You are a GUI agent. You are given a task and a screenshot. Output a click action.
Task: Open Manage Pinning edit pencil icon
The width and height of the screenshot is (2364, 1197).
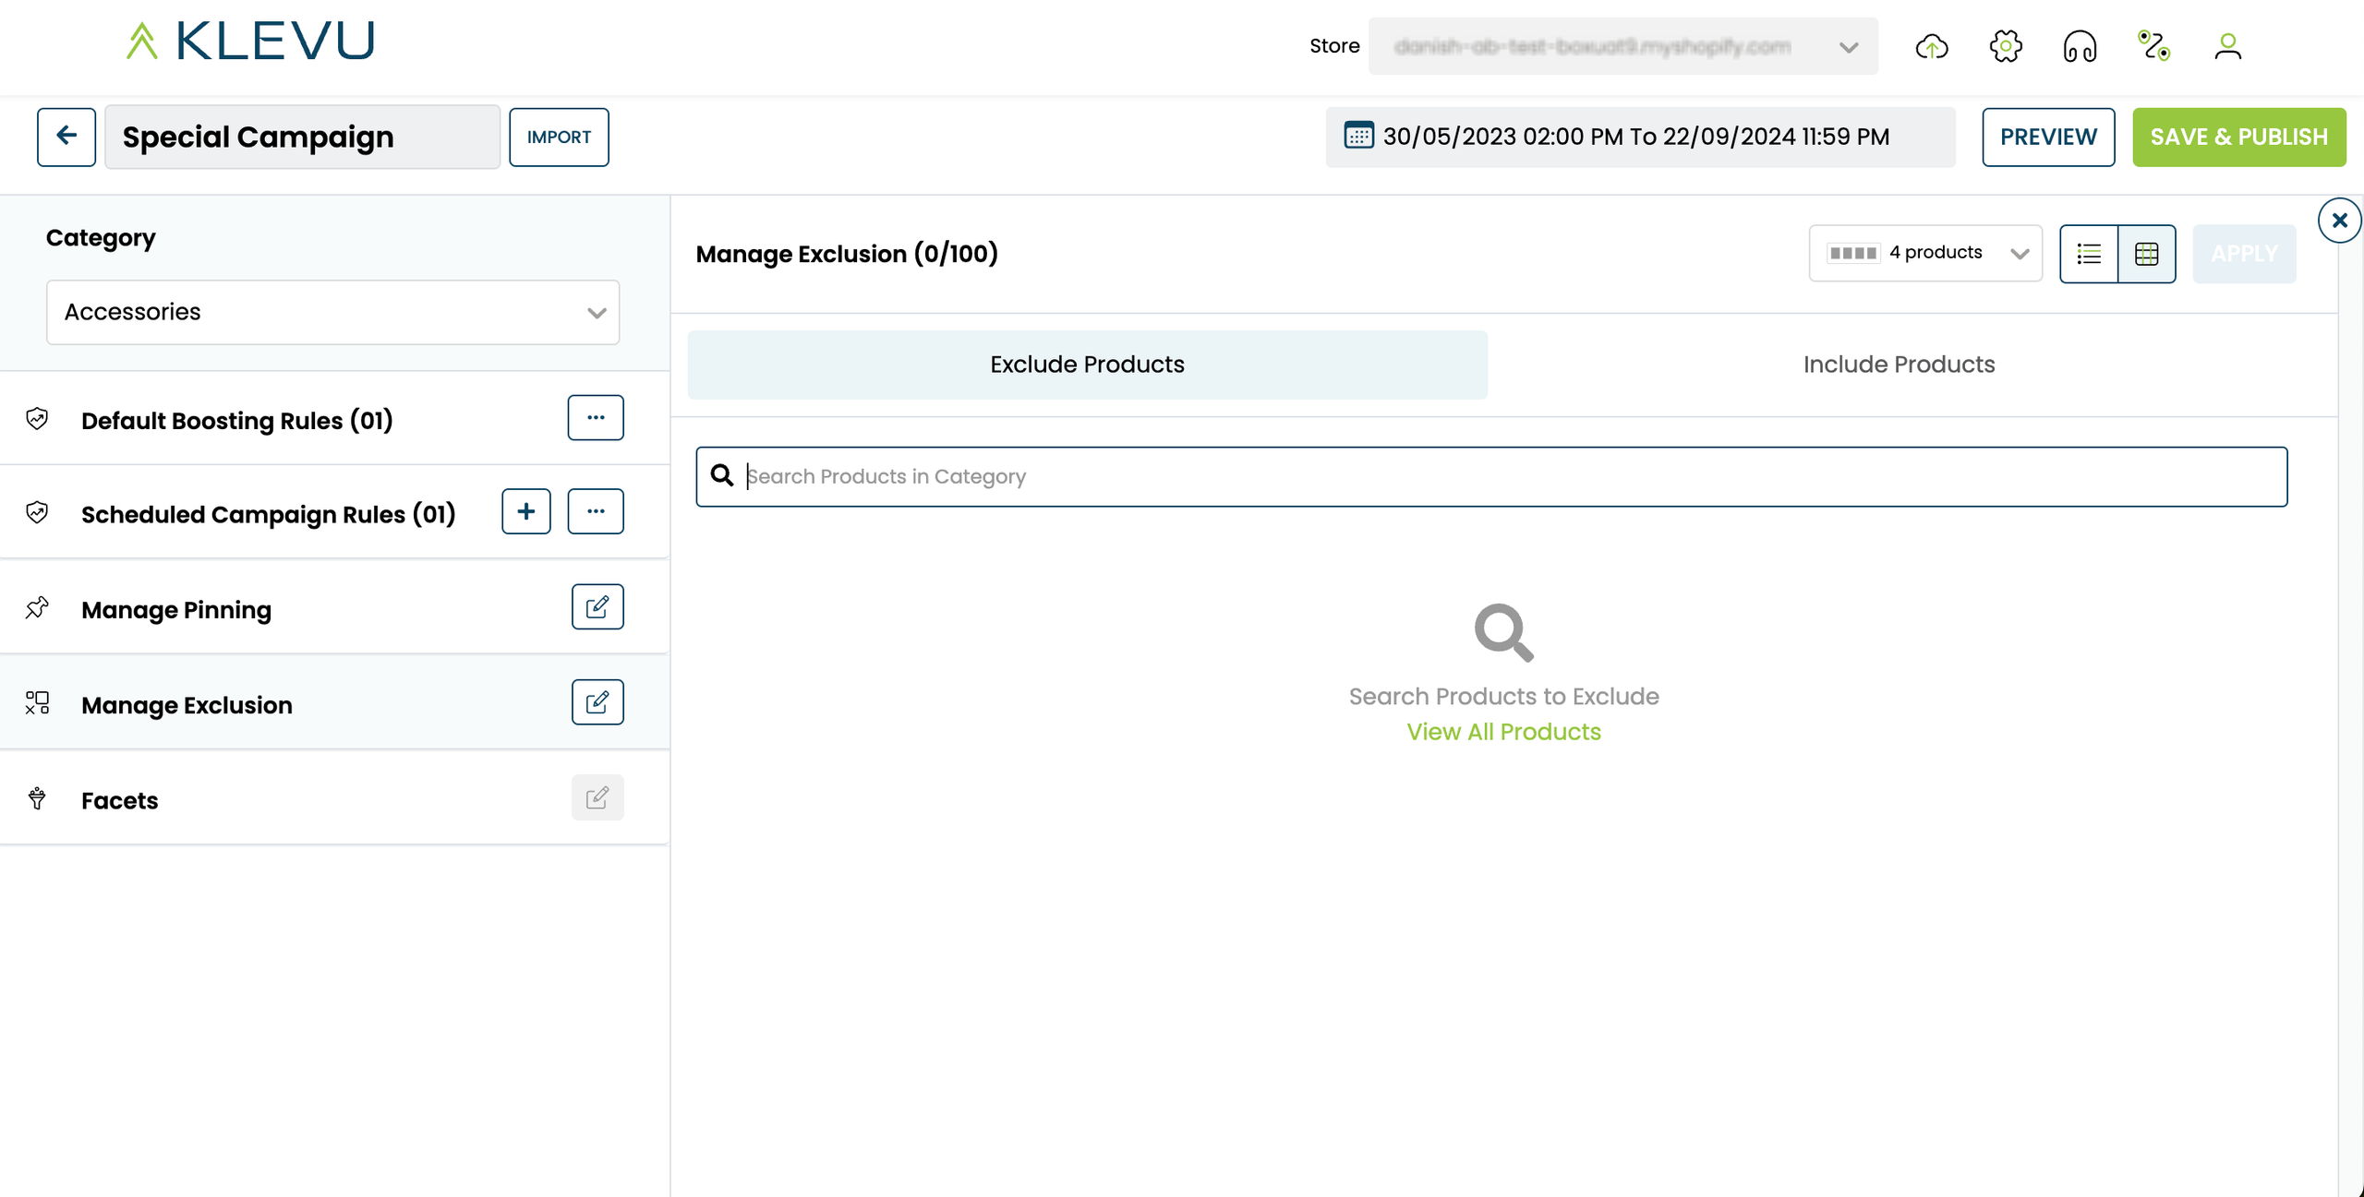[x=597, y=606]
